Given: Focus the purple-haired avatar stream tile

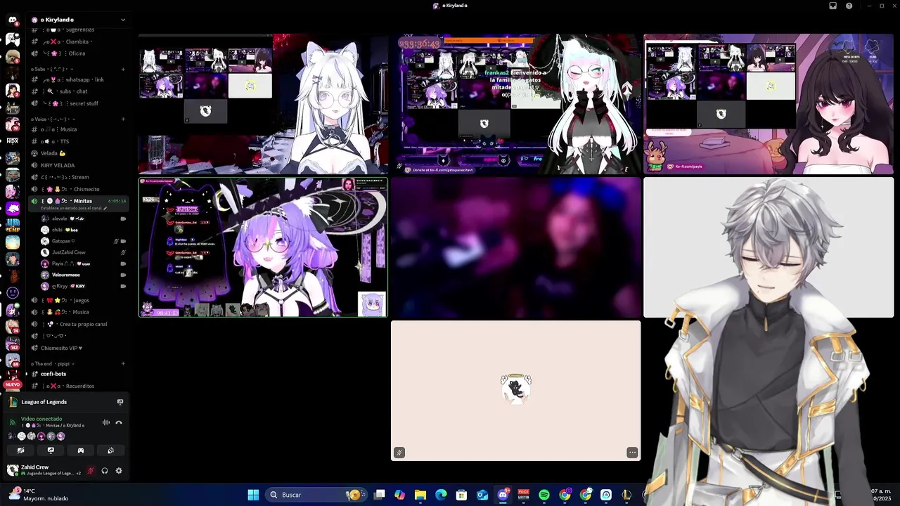Looking at the screenshot, I should [263, 247].
